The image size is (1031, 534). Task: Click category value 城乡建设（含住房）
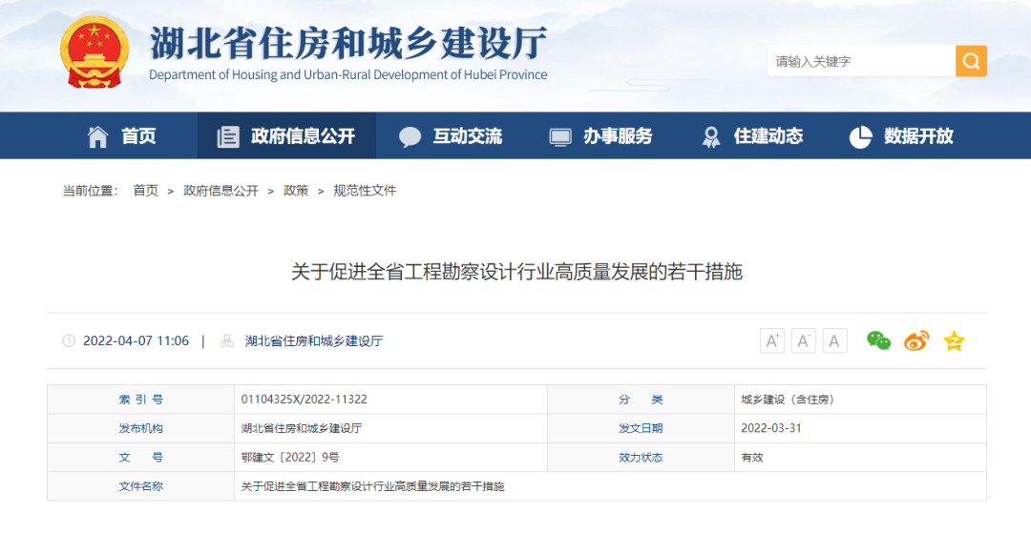tap(788, 400)
